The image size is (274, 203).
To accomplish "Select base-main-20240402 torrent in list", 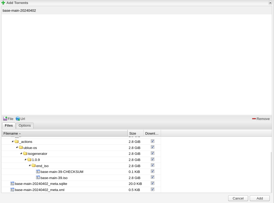I will (136, 10).
